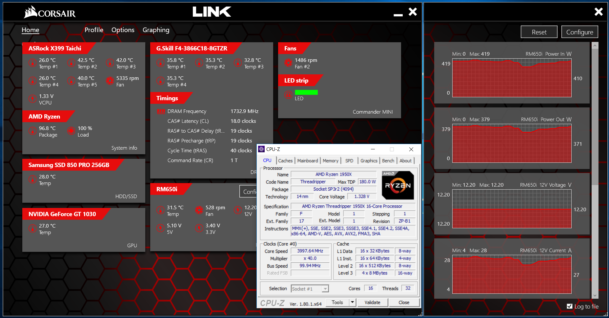The image size is (609, 318).
Task: Click the AMD Ryzen Load icon
Action: point(71,131)
